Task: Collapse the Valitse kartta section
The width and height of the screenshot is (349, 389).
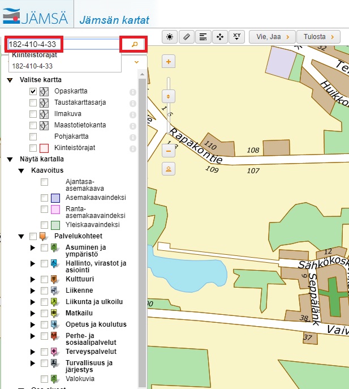Action: click(10, 80)
